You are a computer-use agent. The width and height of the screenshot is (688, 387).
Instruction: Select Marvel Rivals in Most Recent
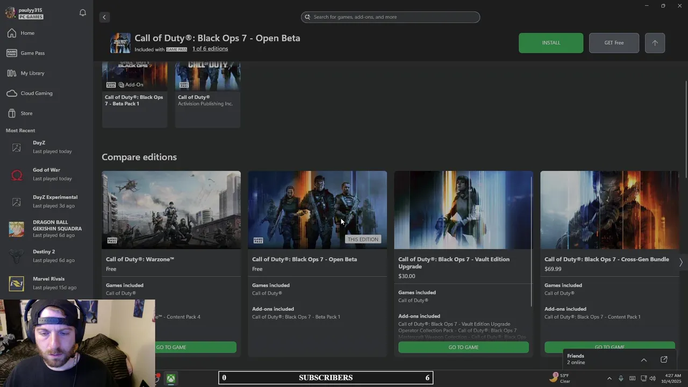(x=46, y=283)
